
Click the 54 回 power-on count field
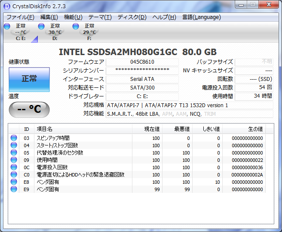tap(254, 88)
